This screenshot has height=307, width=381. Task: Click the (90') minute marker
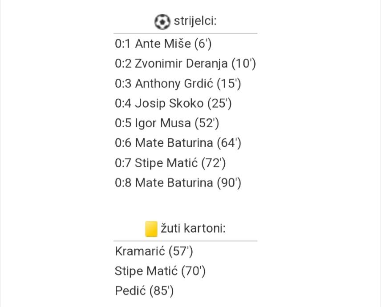pyautogui.click(x=229, y=183)
